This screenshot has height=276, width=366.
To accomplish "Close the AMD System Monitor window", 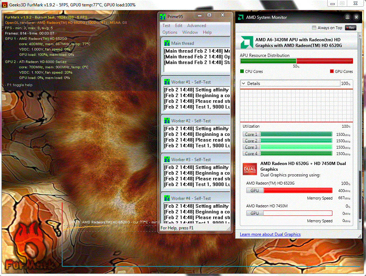I will 356,17.
